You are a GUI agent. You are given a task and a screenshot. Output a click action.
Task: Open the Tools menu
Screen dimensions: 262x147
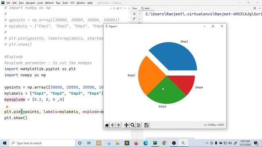[x=65, y=3]
